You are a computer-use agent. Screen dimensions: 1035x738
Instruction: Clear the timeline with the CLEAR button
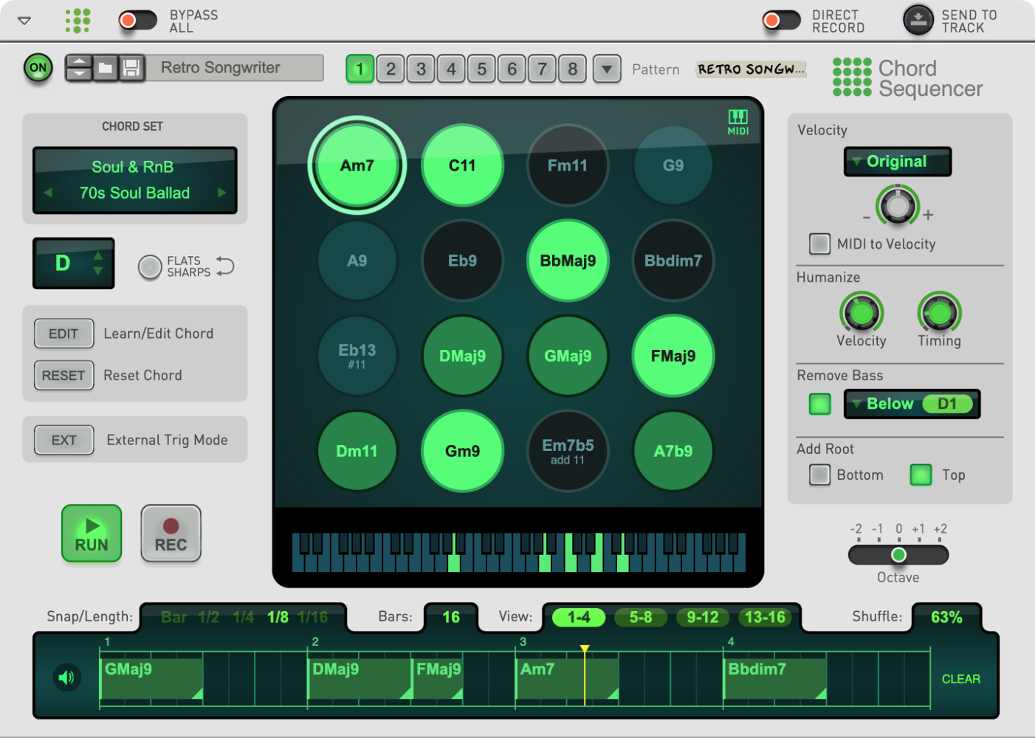coord(961,678)
